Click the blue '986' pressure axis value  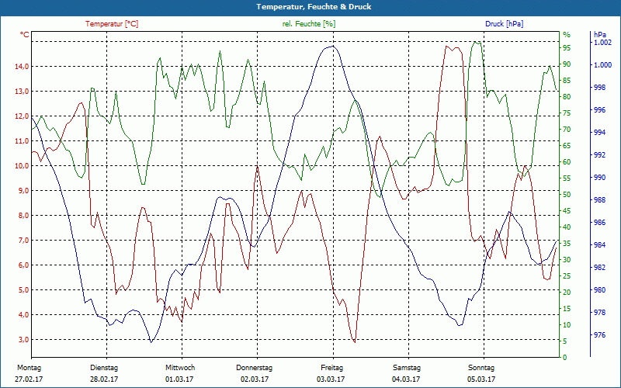[x=599, y=223]
